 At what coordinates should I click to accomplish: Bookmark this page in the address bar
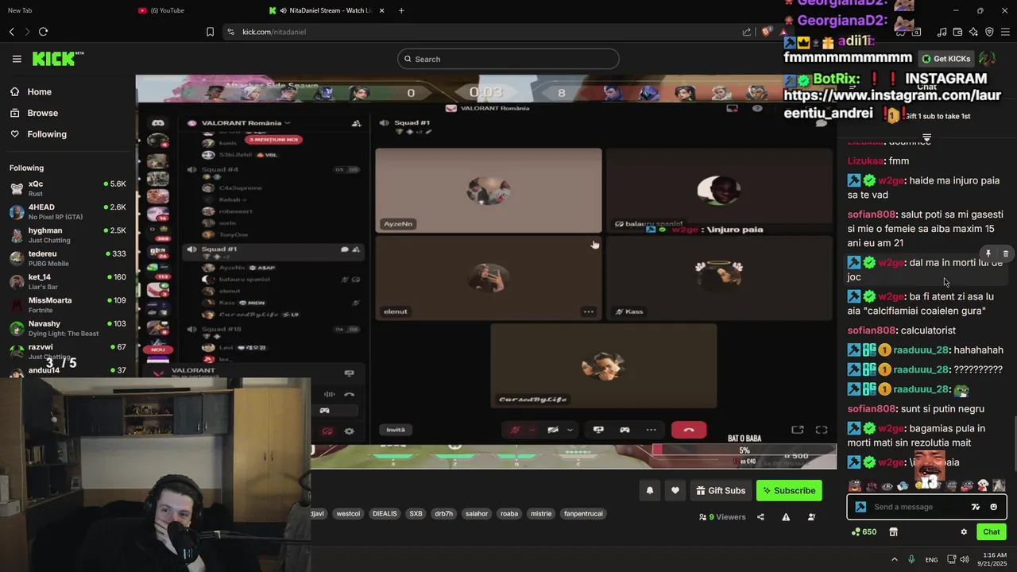tap(210, 32)
